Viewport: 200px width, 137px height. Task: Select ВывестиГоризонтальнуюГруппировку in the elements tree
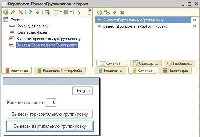click(x=49, y=39)
